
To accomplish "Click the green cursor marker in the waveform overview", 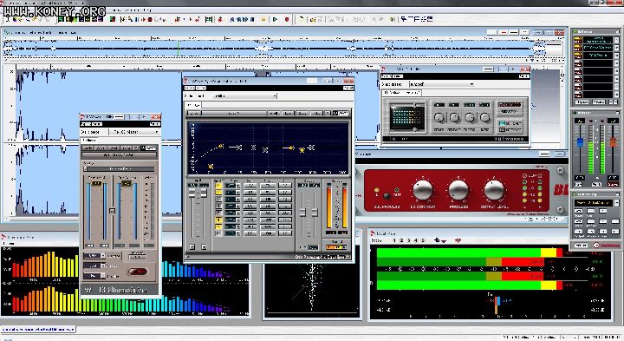I will (x=179, y=49).
